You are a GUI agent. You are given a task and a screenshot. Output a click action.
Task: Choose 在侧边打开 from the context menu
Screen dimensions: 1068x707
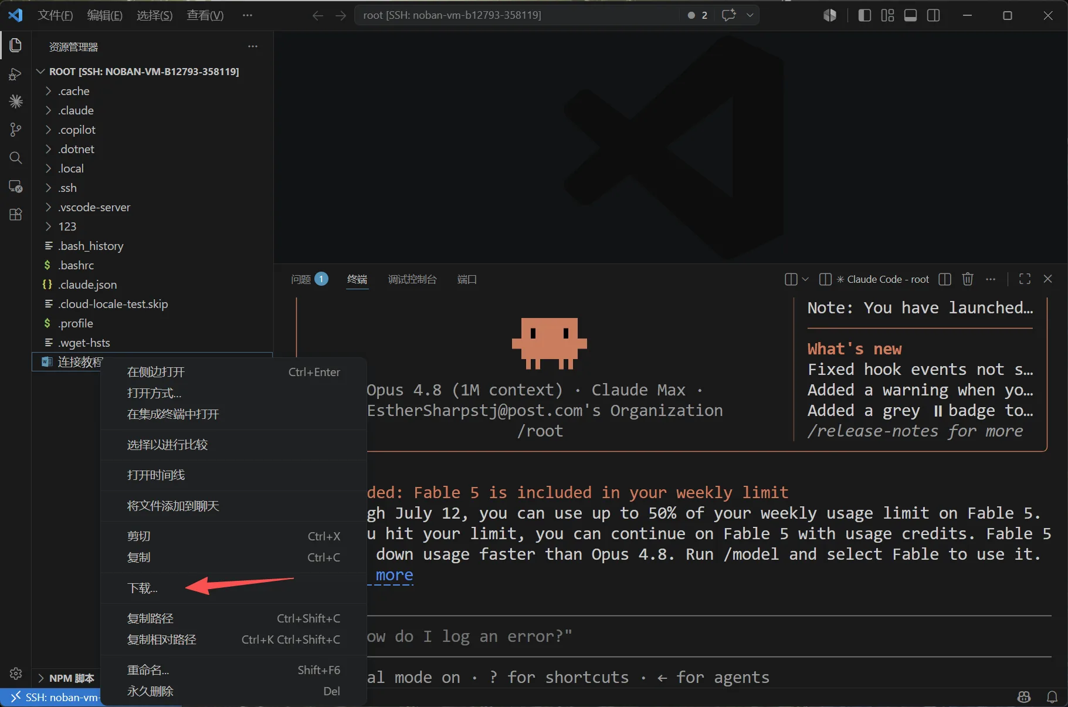click(233, 372)
